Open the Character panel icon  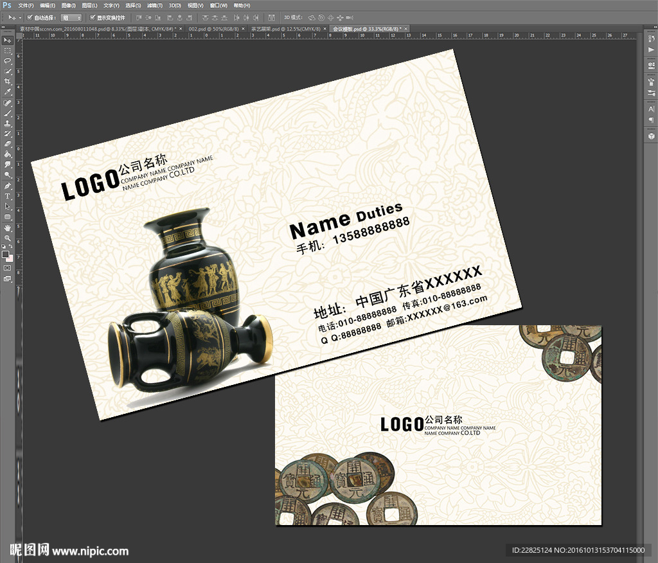pyautogui.click(x=652, y=109)
